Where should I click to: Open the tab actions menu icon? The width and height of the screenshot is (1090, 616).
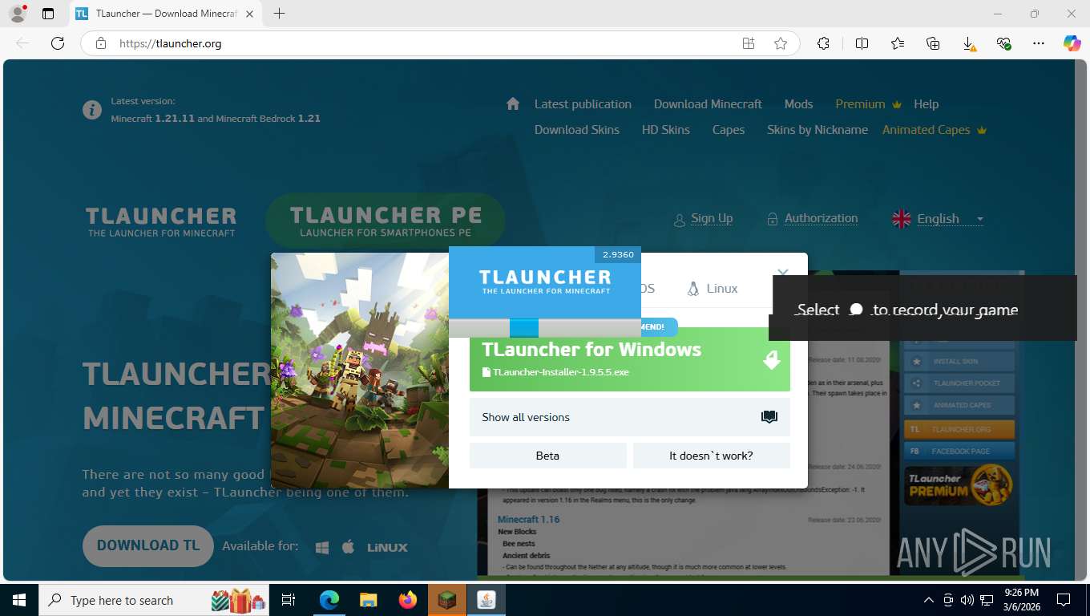48,14
